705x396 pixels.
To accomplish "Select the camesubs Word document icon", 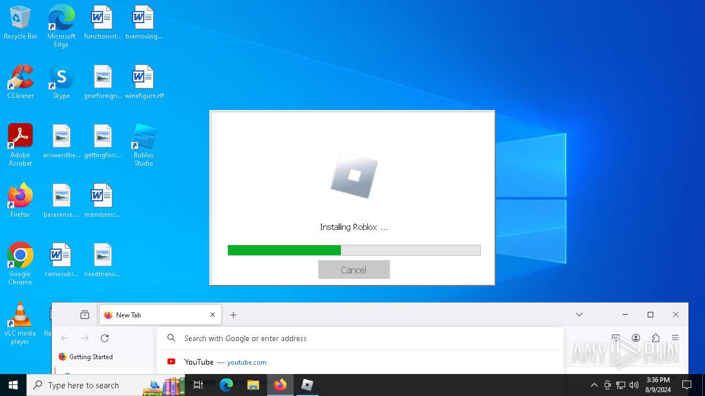I will pyautogui.click(x=61, y=261).
